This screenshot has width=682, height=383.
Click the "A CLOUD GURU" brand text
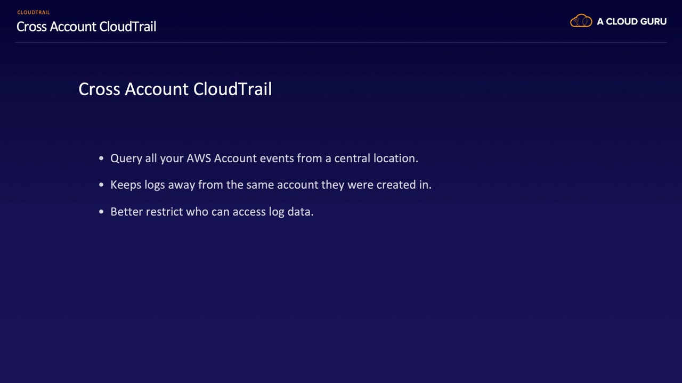click(x=631, y=22)
